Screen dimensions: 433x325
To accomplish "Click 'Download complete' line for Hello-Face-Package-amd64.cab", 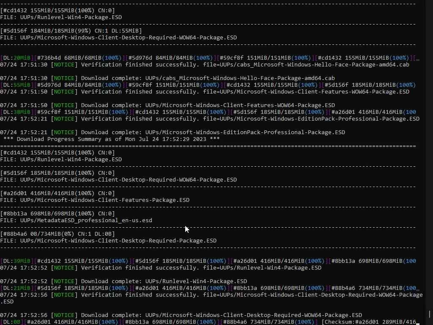I will (x=167, y=78).
